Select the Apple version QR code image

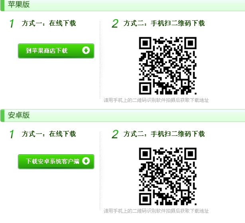coord(168,66)
